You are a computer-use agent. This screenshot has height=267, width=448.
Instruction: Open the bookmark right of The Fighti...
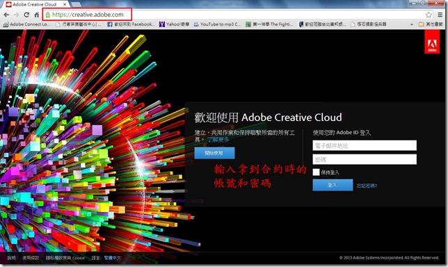pyautogui.click(x=322, y=24)
